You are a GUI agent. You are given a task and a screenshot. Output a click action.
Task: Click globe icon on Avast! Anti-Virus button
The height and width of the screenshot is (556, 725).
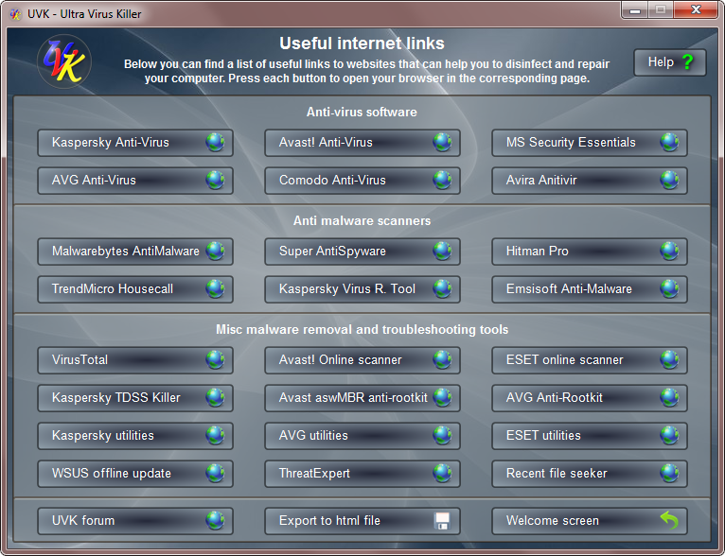pyautogui.click(x=442, y=142)
